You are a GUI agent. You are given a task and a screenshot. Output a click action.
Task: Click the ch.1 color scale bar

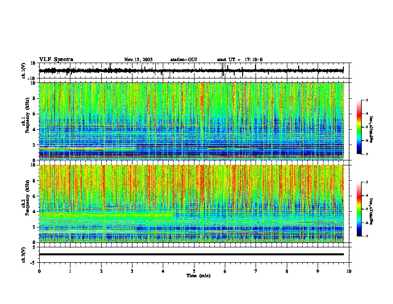coord(359,127)
